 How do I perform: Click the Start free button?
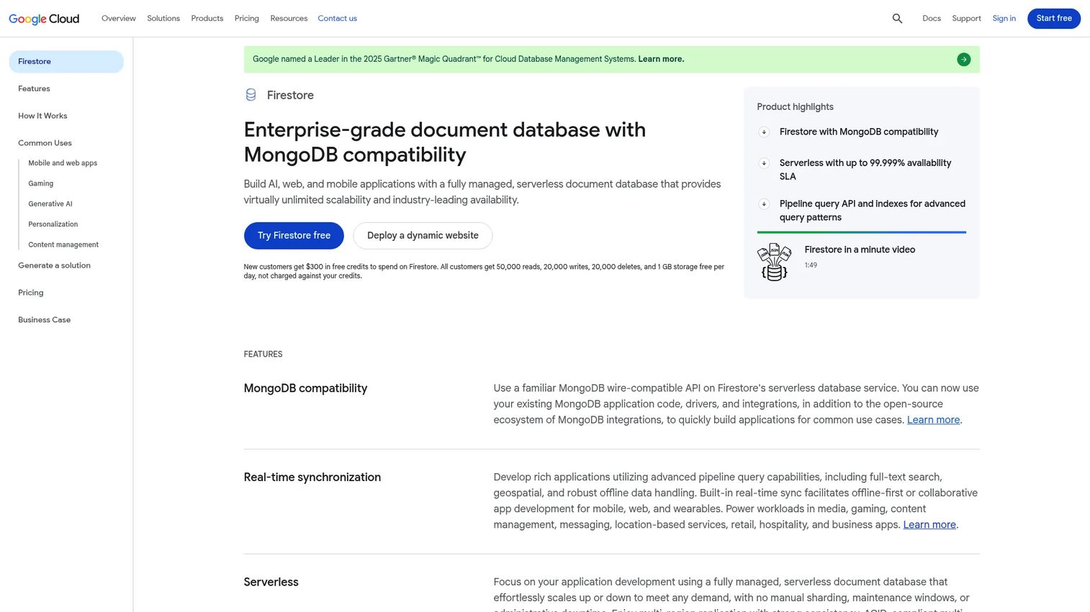point(1054,19)
